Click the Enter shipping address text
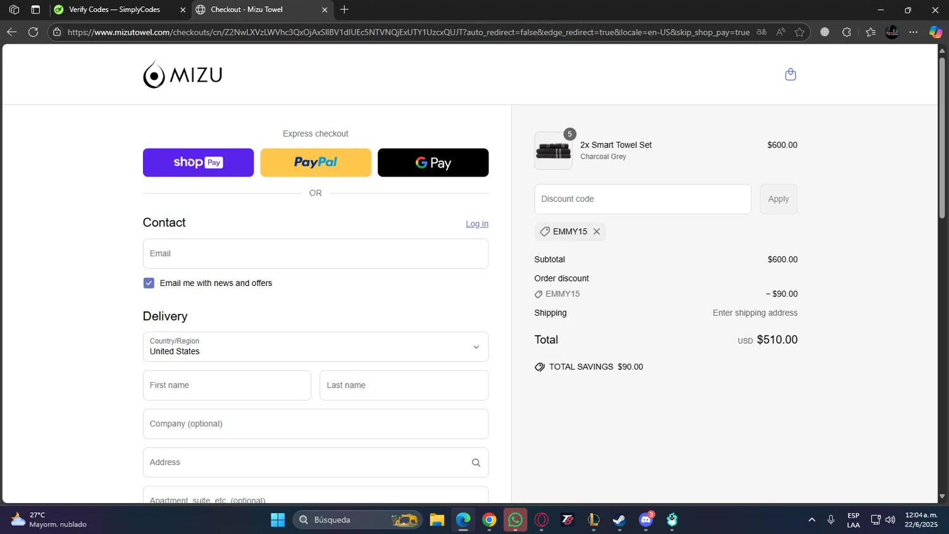Viewport: 949px width, 534px height. [x=755, y=313]
